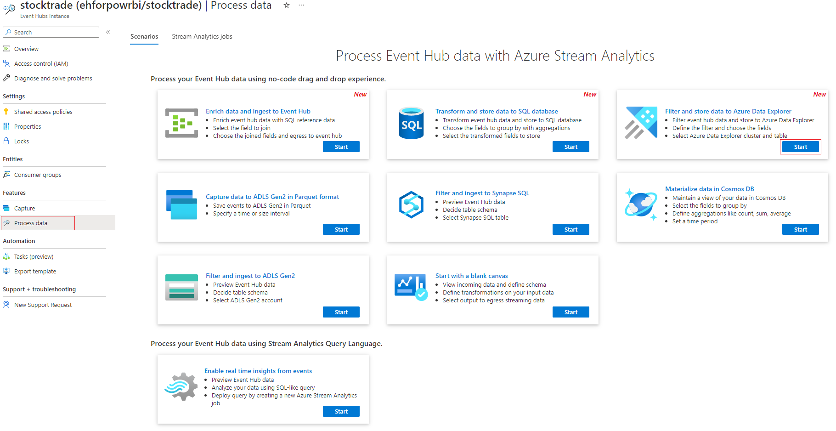Open New Support Request
836x431 pixels.
[43, 305]
